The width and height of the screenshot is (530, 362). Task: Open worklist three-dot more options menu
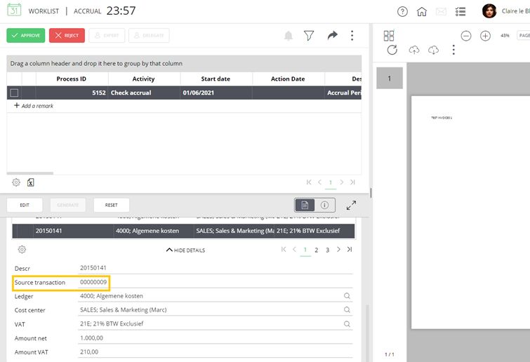click(352, 36)
